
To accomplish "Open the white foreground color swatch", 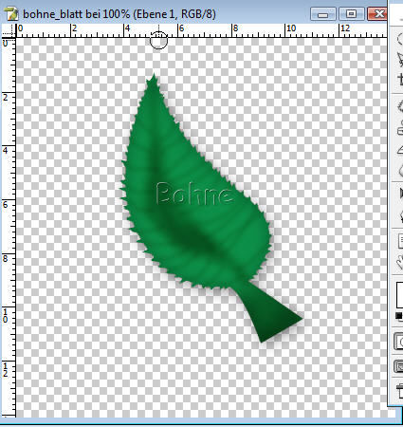I will point(400,295).
